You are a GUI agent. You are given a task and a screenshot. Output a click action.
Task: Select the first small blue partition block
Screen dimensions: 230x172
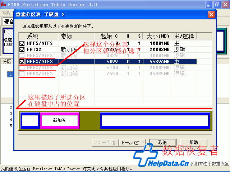30,120
